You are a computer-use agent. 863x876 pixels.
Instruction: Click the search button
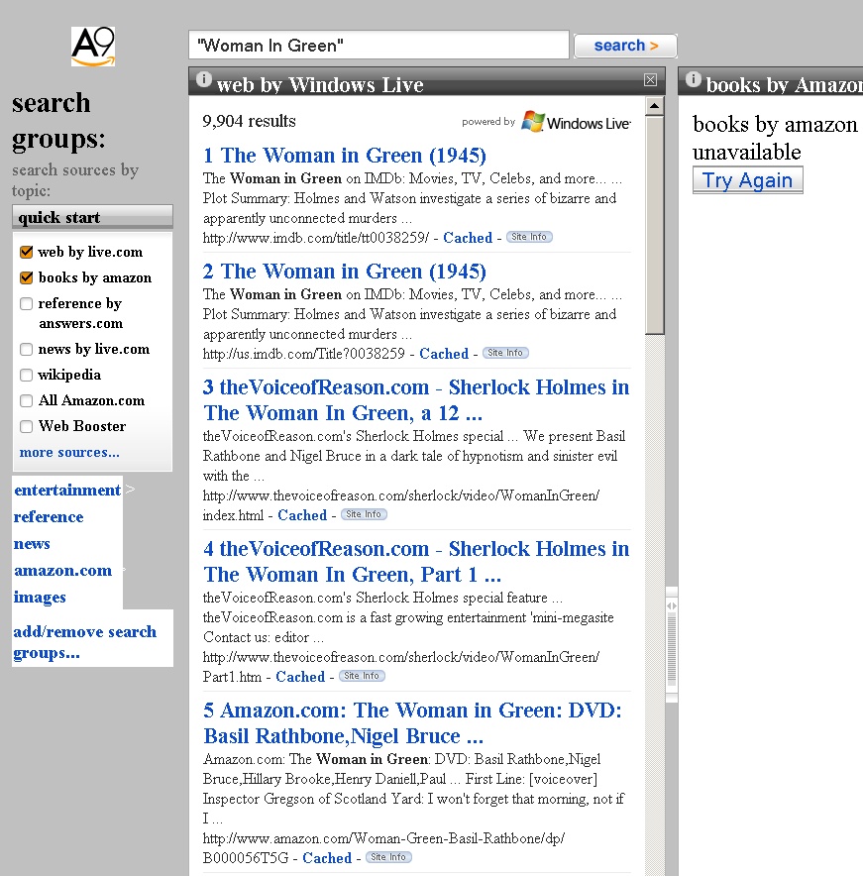click(625, 46)
